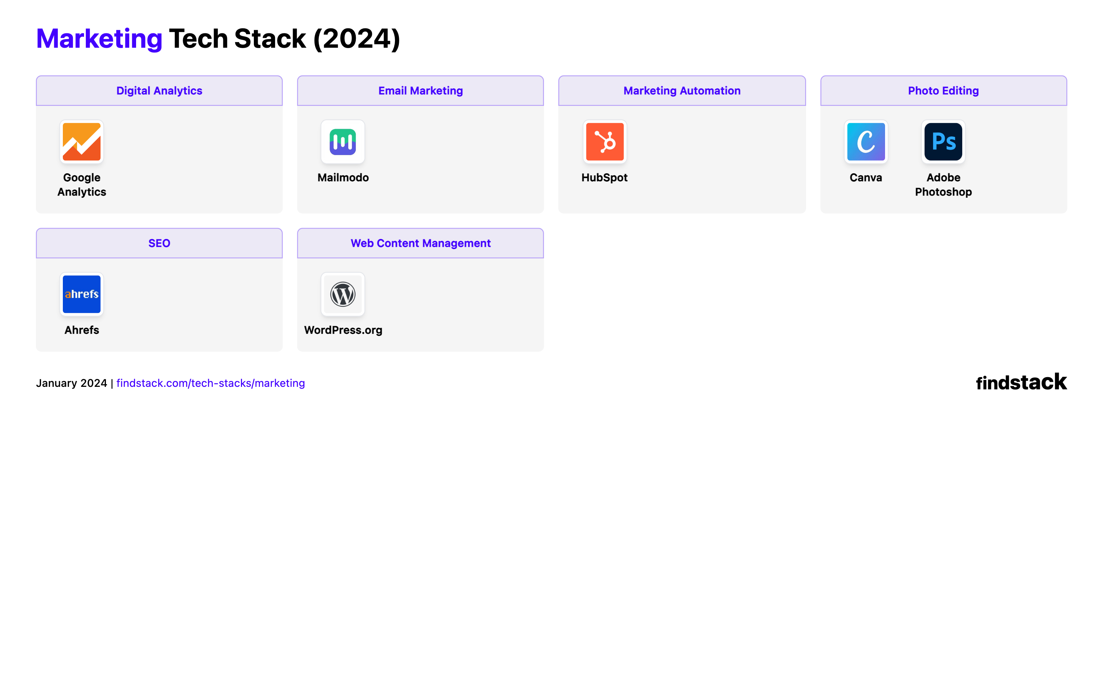Select the HubSpot sprocket icon
Image resolution: width=1103 pixels, height=689 pixels.
(604, 142)
